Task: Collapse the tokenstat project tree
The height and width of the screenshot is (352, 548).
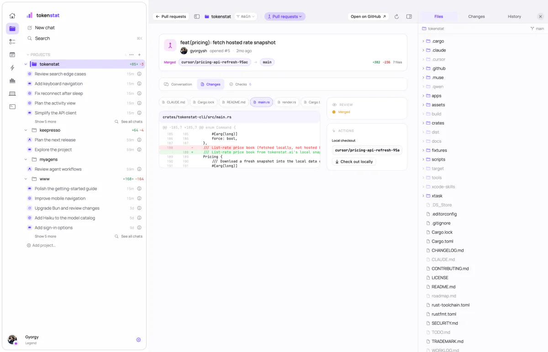Action: [26, 64]
